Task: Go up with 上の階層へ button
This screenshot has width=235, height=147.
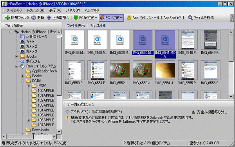Action: (58, 18)
